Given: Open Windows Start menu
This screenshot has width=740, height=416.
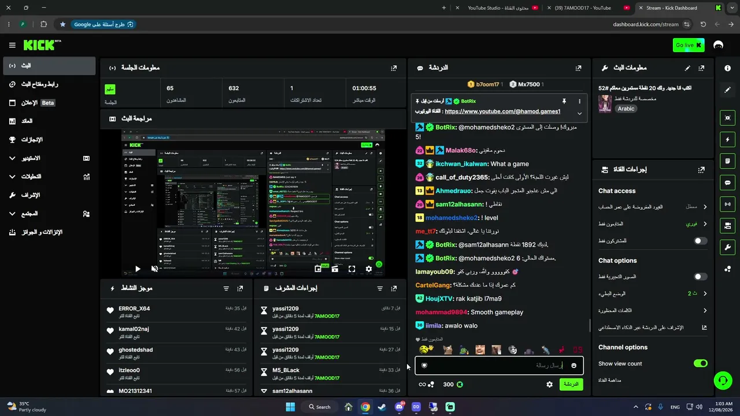Looking at the screenshot, I should click(290, 407).
